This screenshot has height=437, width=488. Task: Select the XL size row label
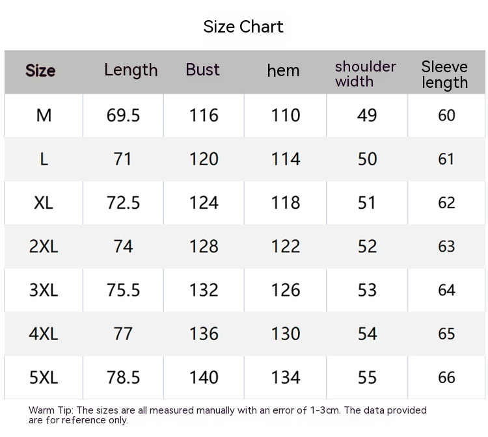(44, 203)
